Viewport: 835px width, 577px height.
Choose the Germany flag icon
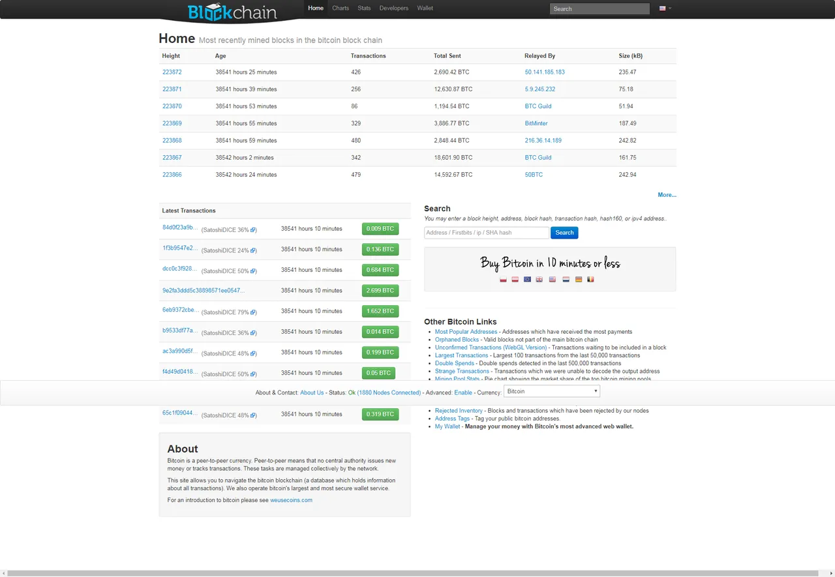pos(579,279)
